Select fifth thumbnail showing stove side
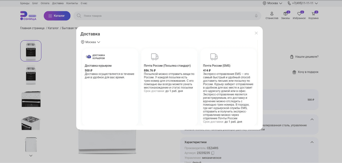The image size is (342, 163). [31, 144]
